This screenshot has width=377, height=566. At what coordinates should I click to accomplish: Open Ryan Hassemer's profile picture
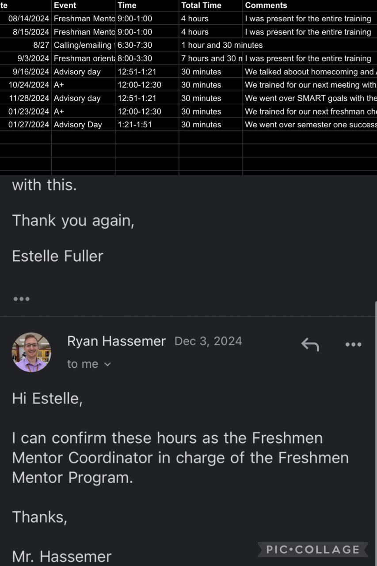tap(31, 352)
